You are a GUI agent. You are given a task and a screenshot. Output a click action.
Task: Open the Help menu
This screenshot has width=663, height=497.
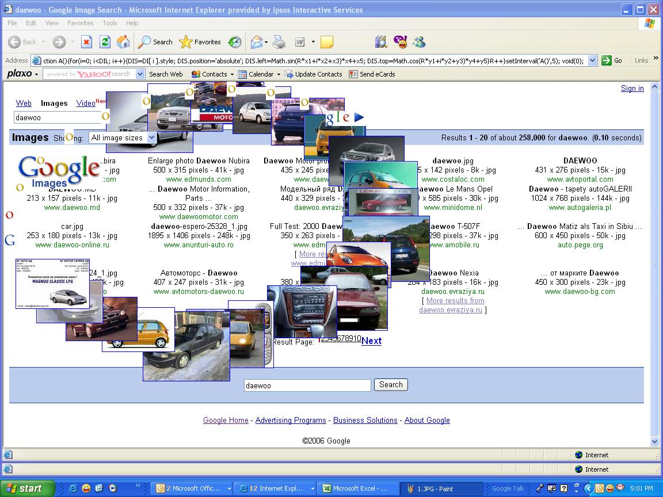coord(132,23)
